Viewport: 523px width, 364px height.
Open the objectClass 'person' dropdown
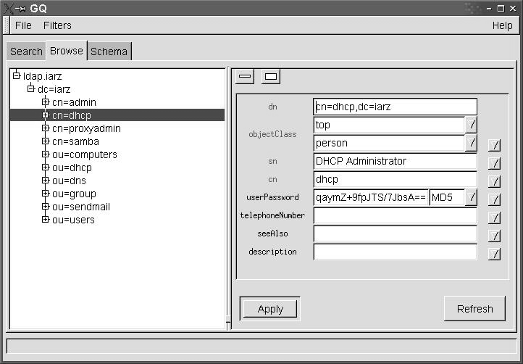click(471, 143)
